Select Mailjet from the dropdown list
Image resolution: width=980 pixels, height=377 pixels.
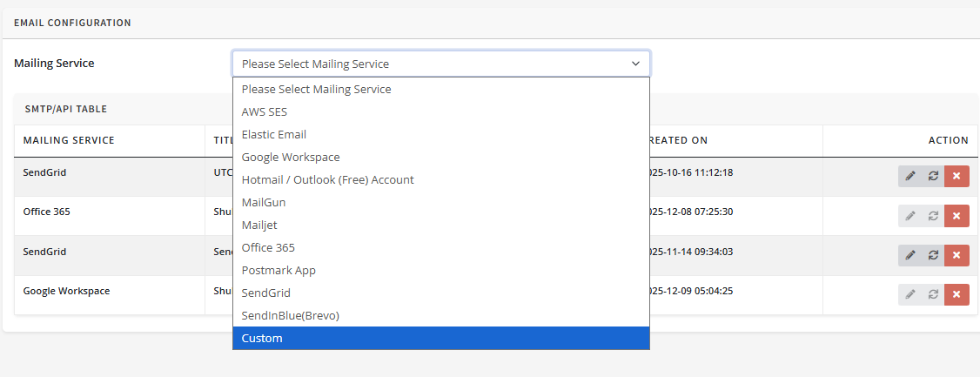441,226
